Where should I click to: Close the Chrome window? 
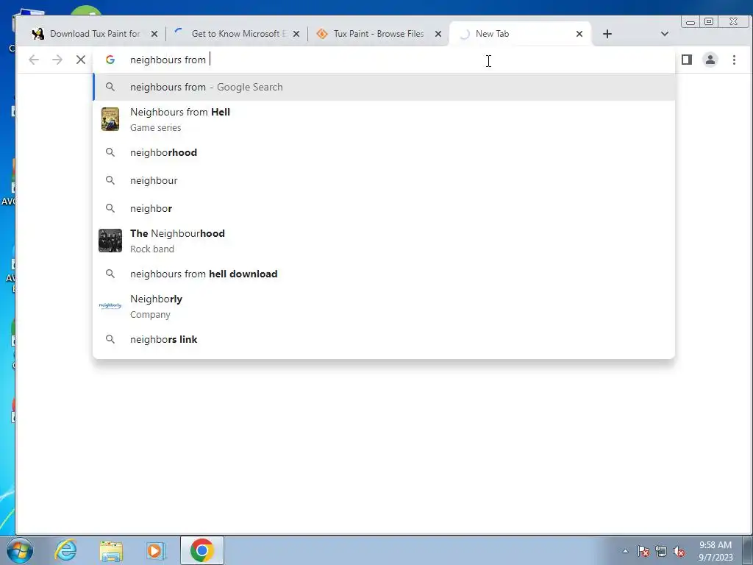(733, 21)
